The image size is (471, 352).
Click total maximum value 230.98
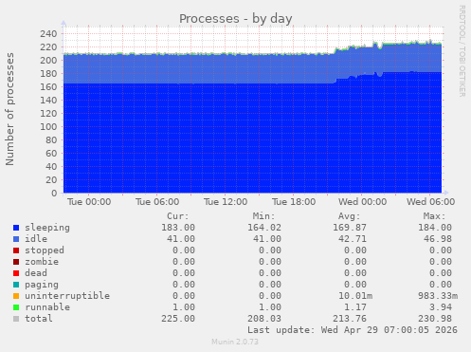click(x=435, y=319)
